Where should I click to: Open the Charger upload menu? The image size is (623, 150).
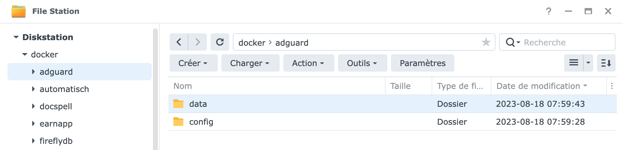[251, 63]
